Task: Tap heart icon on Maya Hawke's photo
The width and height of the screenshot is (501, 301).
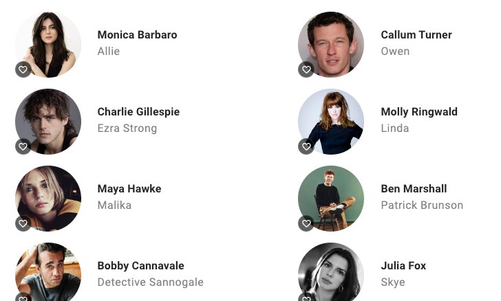Action: click(23, 223)
